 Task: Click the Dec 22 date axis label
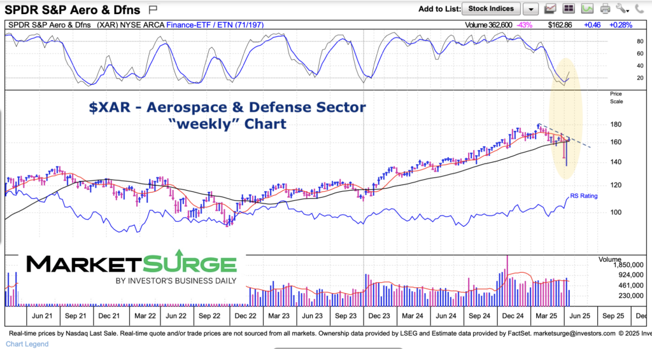click(245, 316)
